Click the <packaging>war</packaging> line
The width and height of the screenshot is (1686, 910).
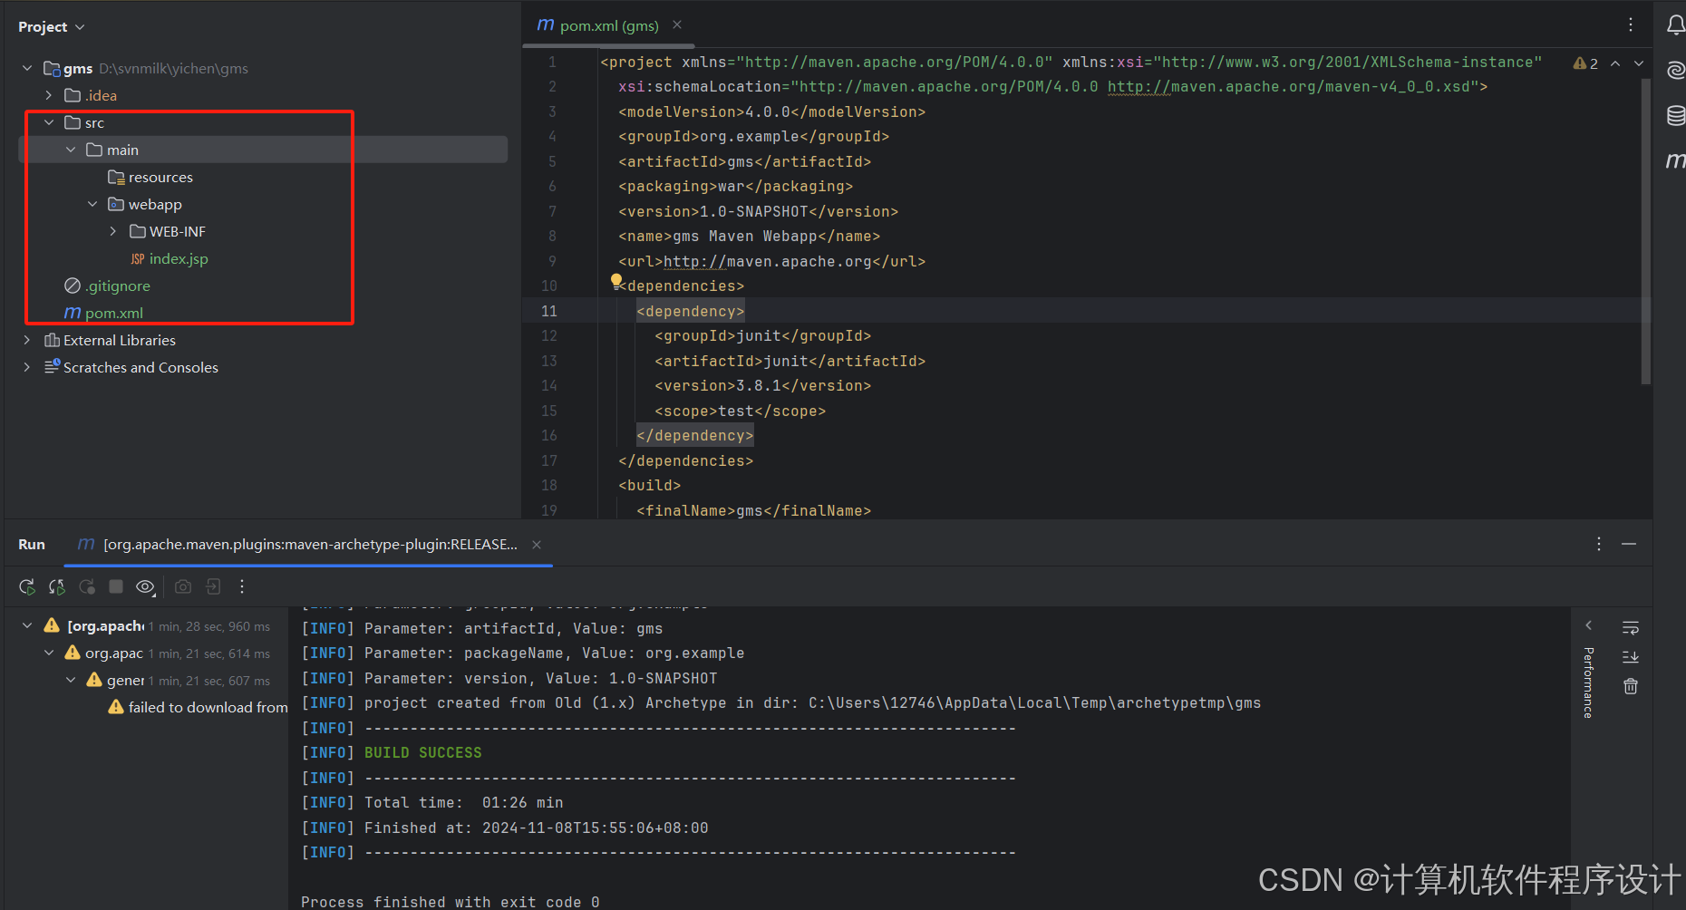click(x=736, y=187)
